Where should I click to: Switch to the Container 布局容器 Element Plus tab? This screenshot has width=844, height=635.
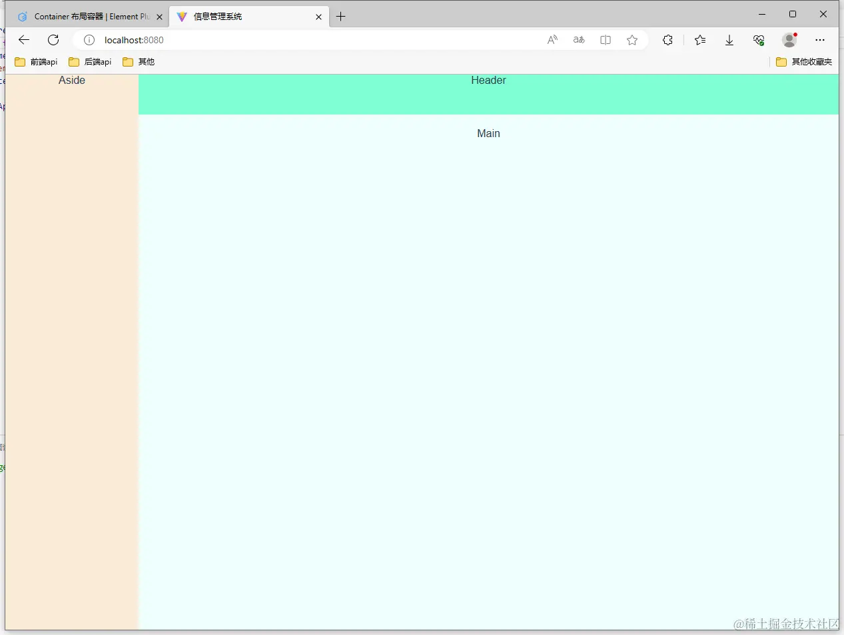[91, 17]
